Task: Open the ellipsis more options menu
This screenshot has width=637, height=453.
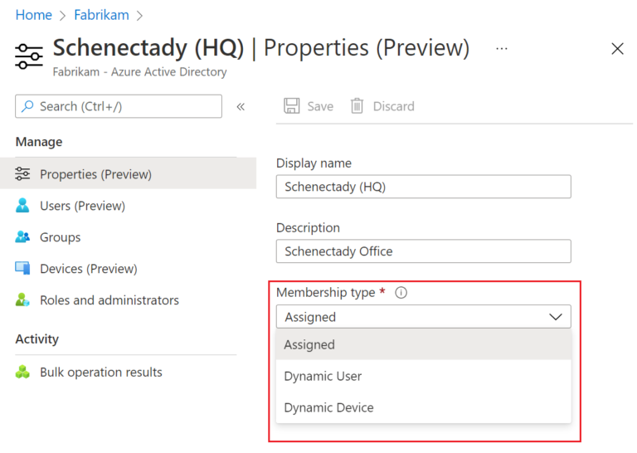Action: tap(502, 49)
